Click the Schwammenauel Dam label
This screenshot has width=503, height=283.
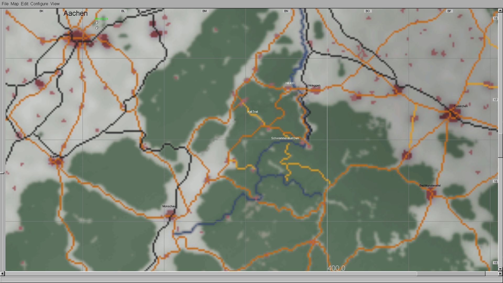285,138
